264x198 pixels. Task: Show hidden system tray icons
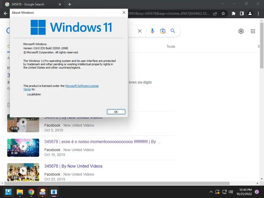pyautogui.click(x=211, y=192)
